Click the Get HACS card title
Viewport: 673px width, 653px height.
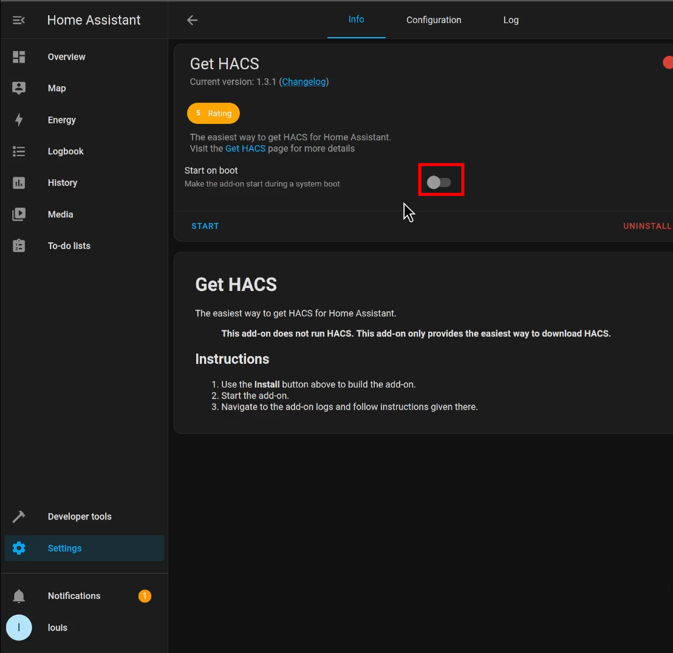pos(225,64)
